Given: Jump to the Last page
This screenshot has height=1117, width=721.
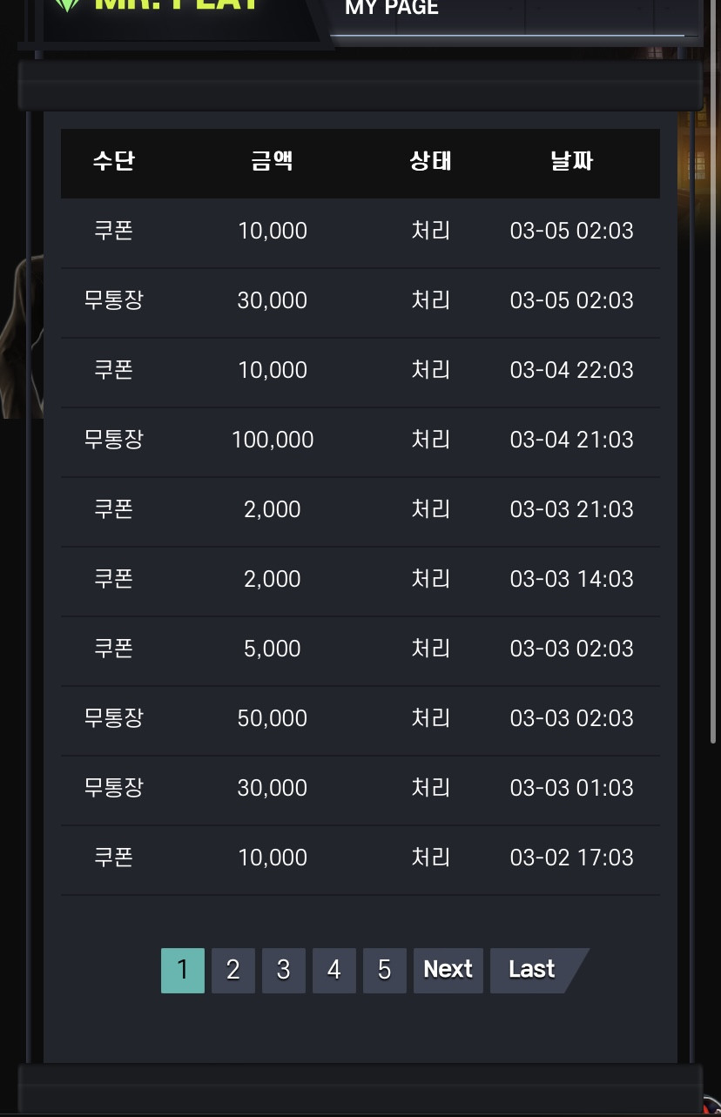Looking at the screenshot, I should (533, 970).
